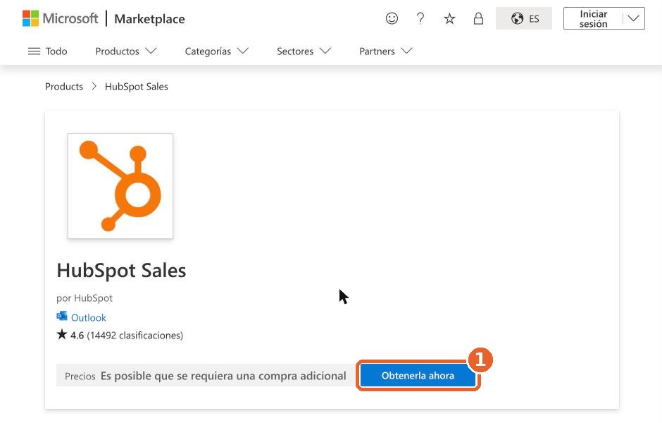Expand the Productos dropdown menu
662x423 pixels.
click(x=126, y=51)
